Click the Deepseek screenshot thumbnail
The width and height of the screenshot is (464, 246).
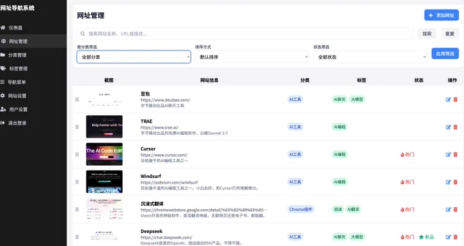pos(104,236)
